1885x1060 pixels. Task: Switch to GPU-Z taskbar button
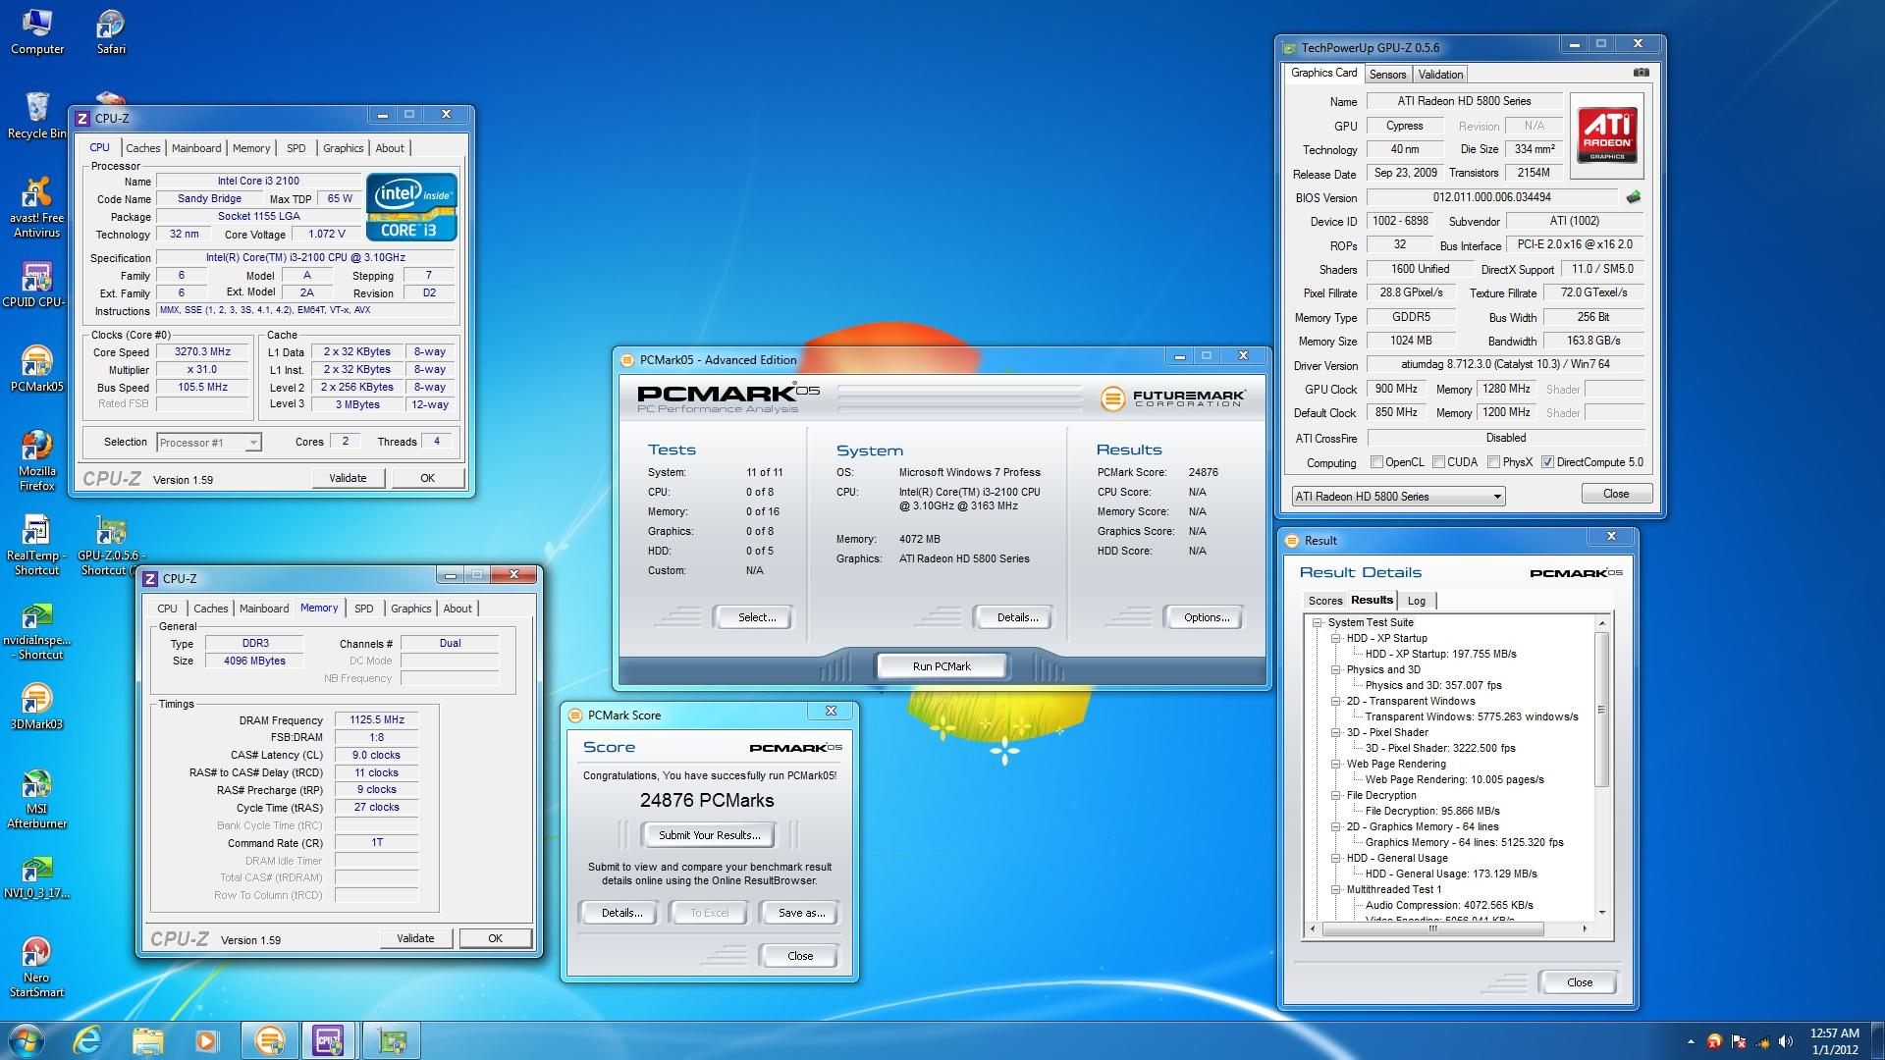392,1040
